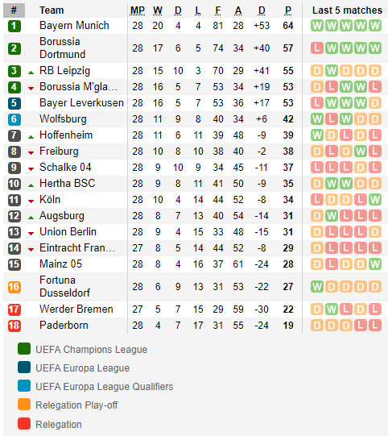Click Paderborn's red rank 18 badge
The image size is (388, 436).
tap(14, 326)
